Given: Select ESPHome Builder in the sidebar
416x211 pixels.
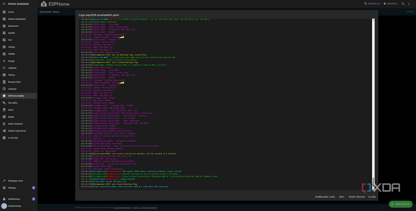Looking at the screenshot, I should 19,96.
